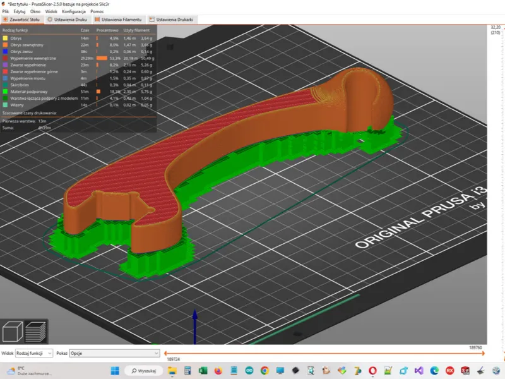Image resolution: width=505 pixels, height=379 pixels.
Task: Open the Pokaż Opcje dropdown
Action: click(114, 353)
